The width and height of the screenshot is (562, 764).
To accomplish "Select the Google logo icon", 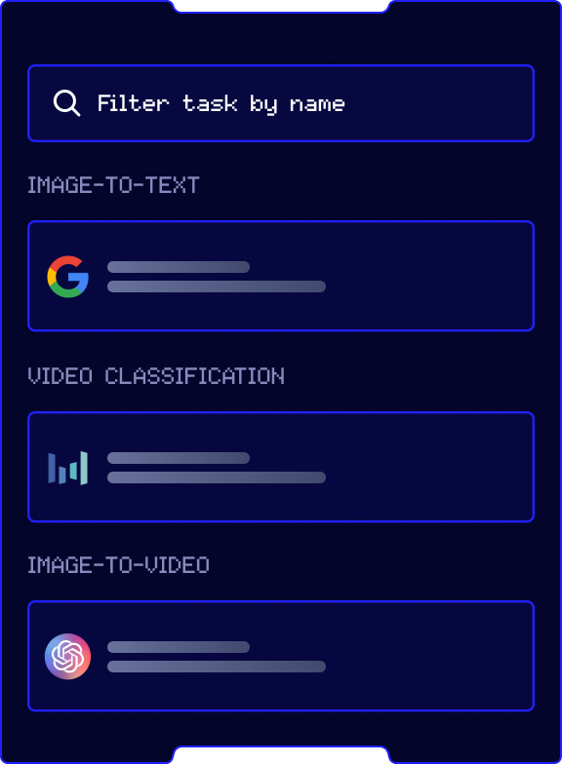I will point(68,277).
